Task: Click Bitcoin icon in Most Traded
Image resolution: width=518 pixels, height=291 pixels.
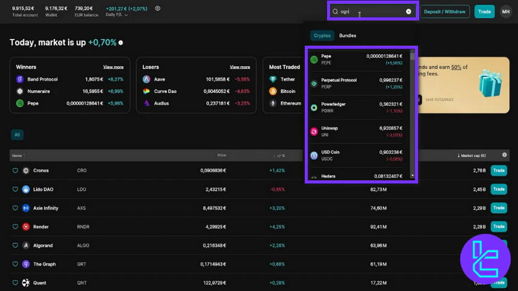Action: tap(273, 91)
